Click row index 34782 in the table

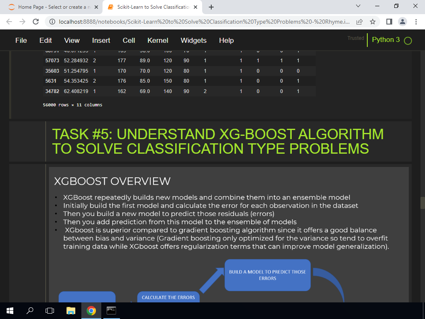click(52, 91)
